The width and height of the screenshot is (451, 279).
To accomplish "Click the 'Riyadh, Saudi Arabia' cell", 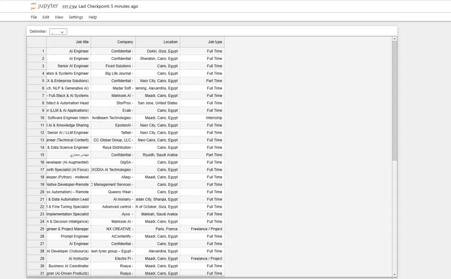I will (158, 155).
